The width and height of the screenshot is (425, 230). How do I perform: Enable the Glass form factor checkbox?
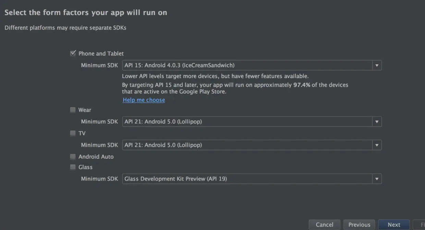(73, 167)
